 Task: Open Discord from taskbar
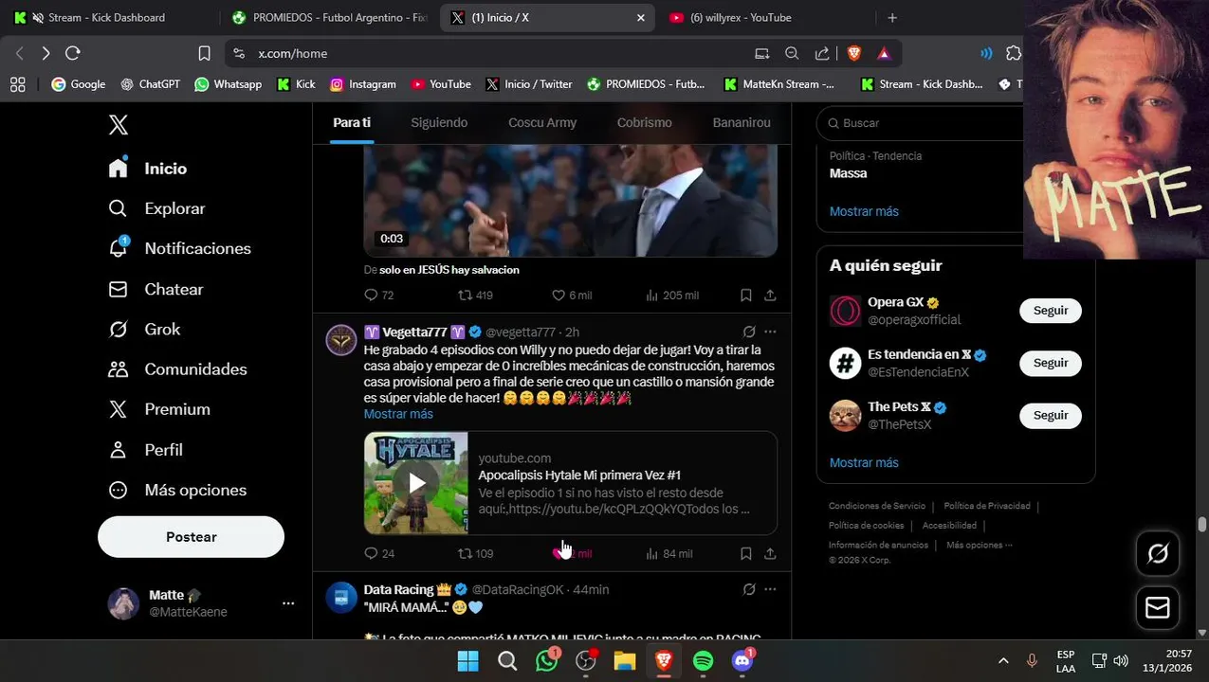coord(742,661)
